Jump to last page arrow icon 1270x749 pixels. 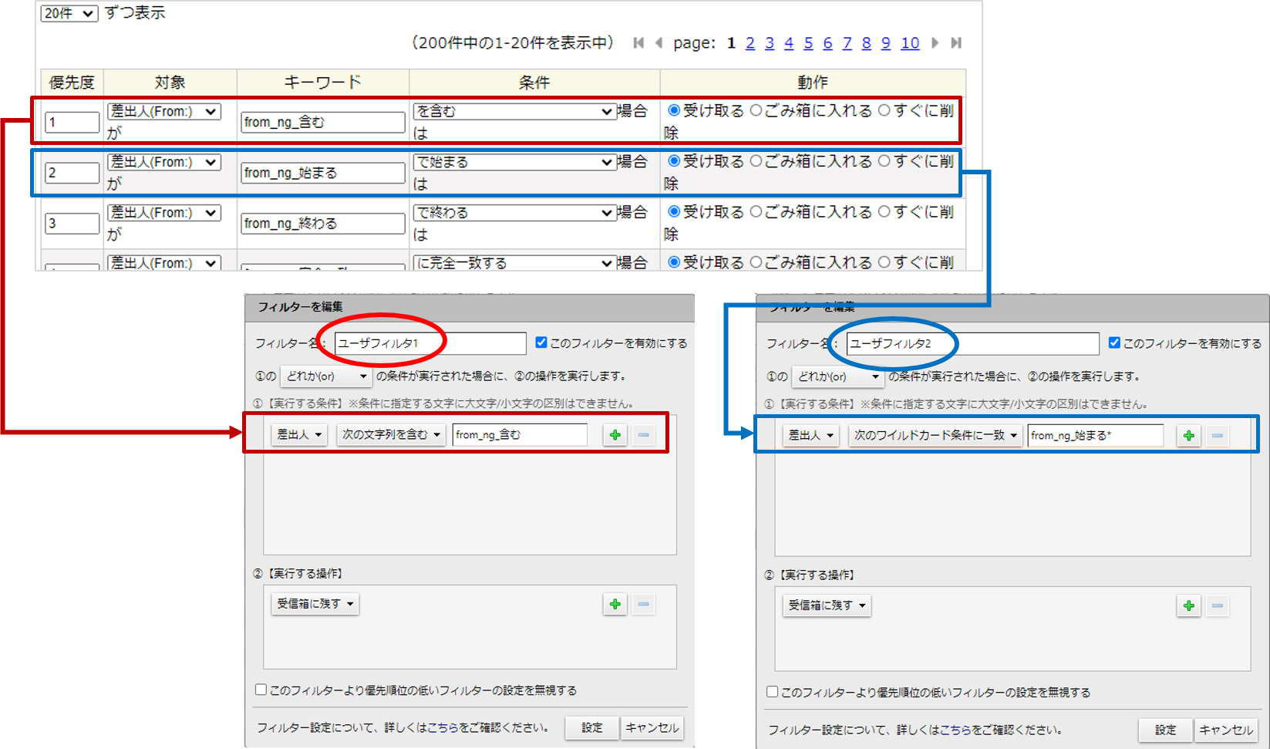tap(956, 43)
